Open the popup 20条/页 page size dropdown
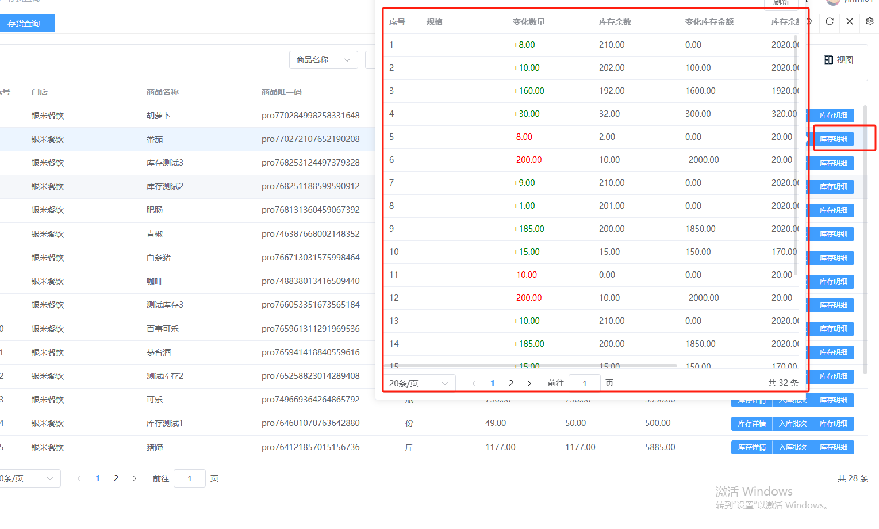The width and height of the screenshot is (879, 529). (419, 383)
